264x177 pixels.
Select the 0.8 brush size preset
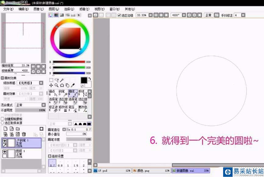tap(60, 163)
